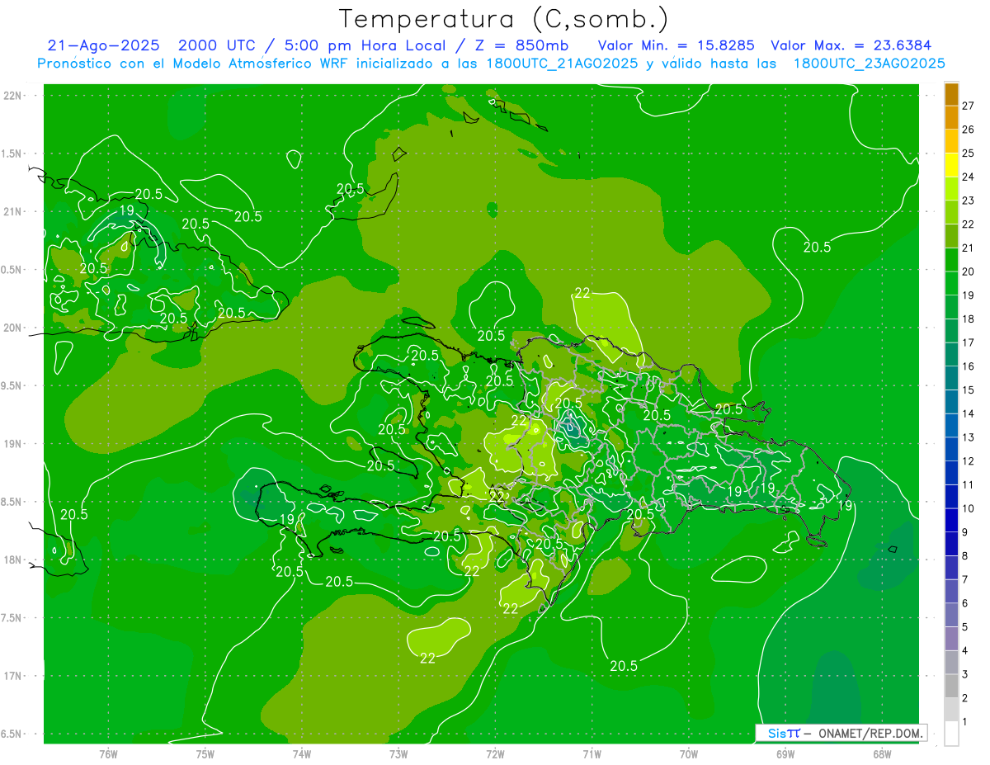The width and height of the screenshot is (990, 765).
Task: Click the "SisTT – ONAMET/REP.DOM." credit label
Action: click(x=841, y=733)
